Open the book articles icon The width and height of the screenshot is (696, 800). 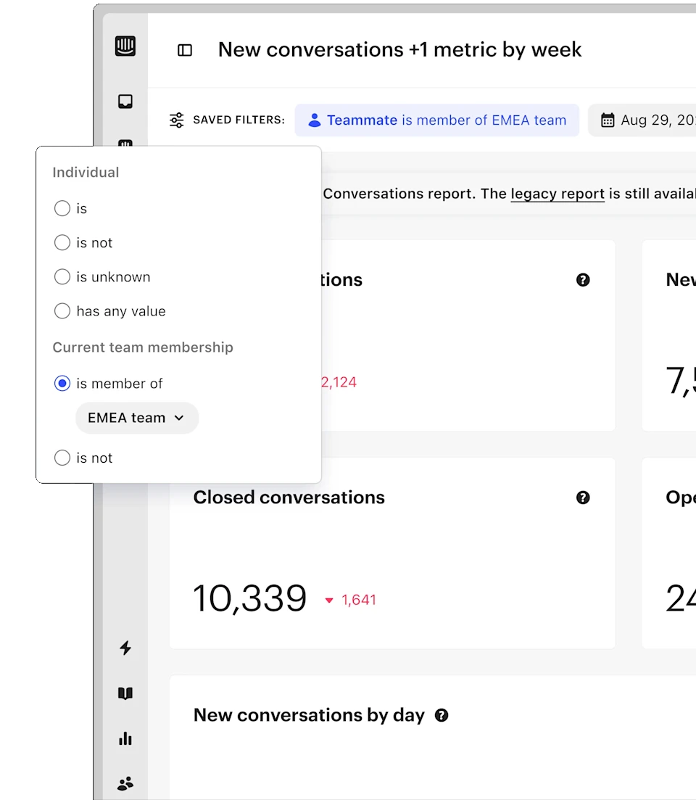(x=125, y=693)
